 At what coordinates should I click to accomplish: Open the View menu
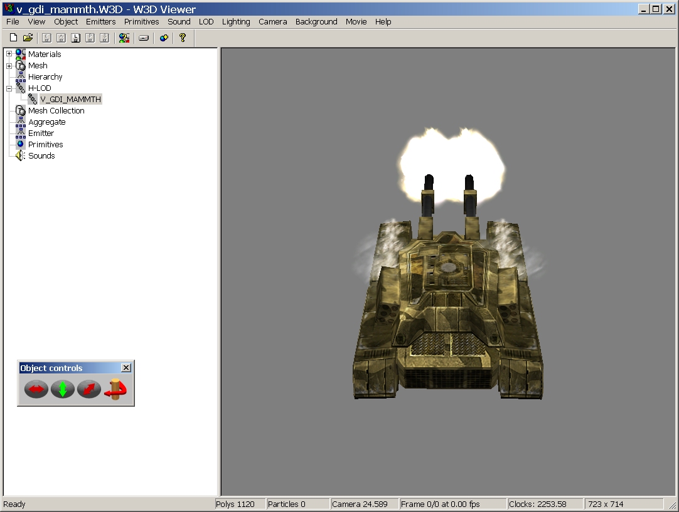point(36,22)
